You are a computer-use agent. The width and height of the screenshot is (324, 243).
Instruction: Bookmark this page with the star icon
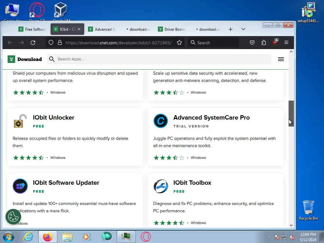(x=179, y=43)
